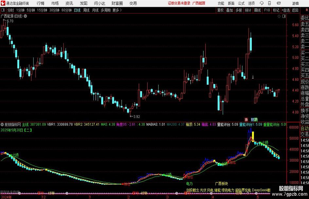
Task: Click the 绿色电力 concept tag
Action: (x=228, y=190)
